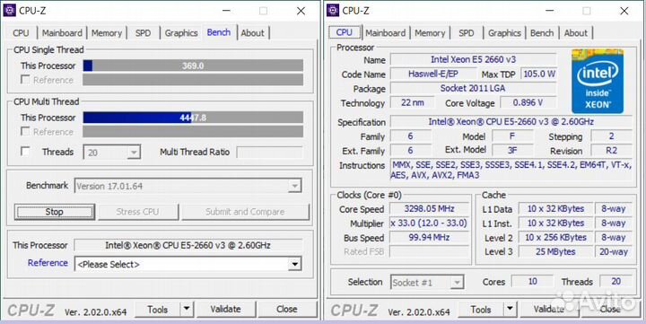Open Tools dropdown arrow in left window
The width and height of the screenshot is (646, 324).
[x=187, y=309]
